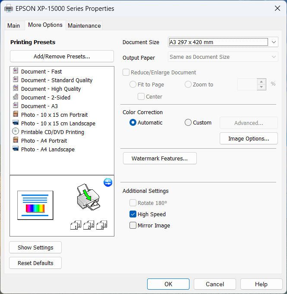
Task: Tick the Center checkbox
Action: (x=141, y=96)
